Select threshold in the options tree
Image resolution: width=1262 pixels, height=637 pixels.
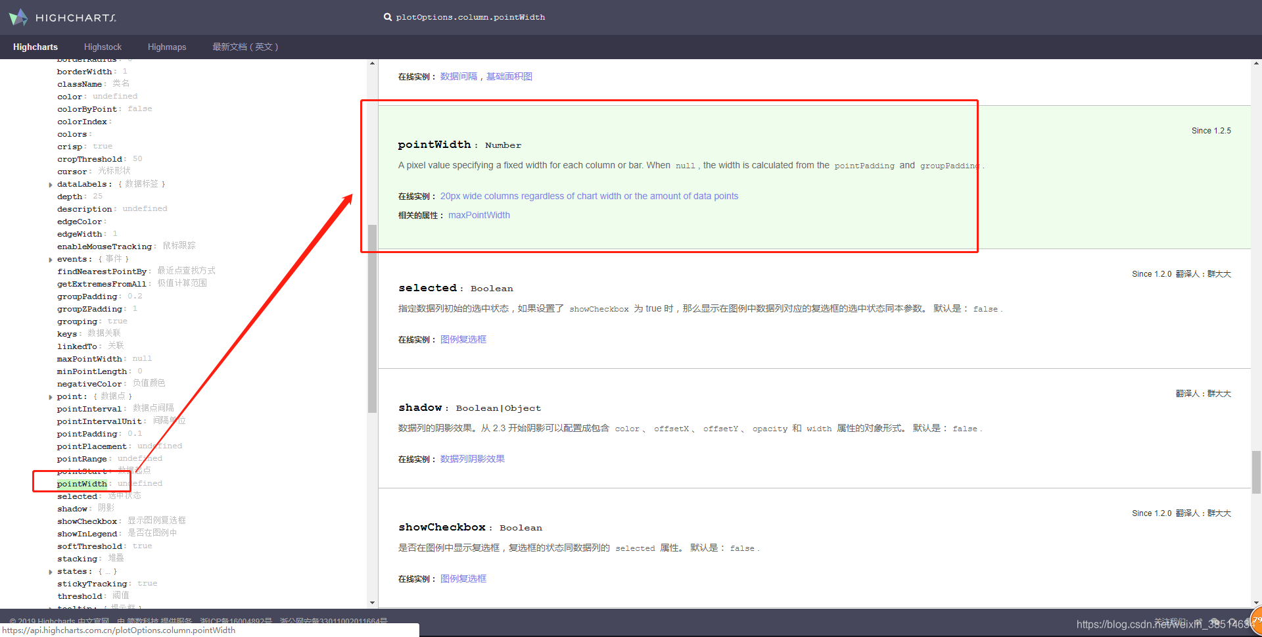tap(80, 596)
